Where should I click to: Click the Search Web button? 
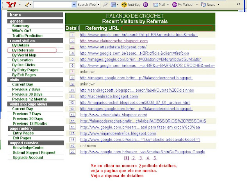tap(87, 5)
